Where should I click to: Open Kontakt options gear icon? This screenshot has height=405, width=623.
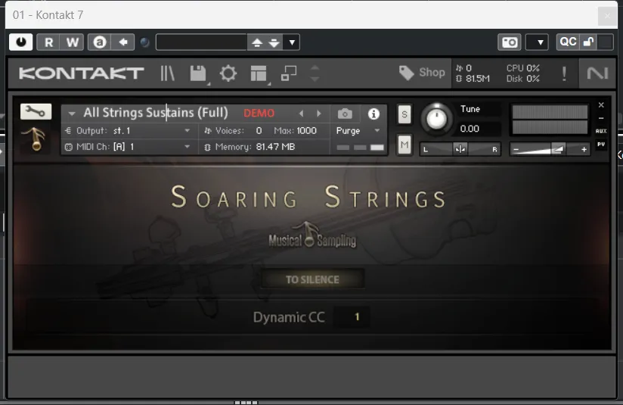(x=228, y=73)
